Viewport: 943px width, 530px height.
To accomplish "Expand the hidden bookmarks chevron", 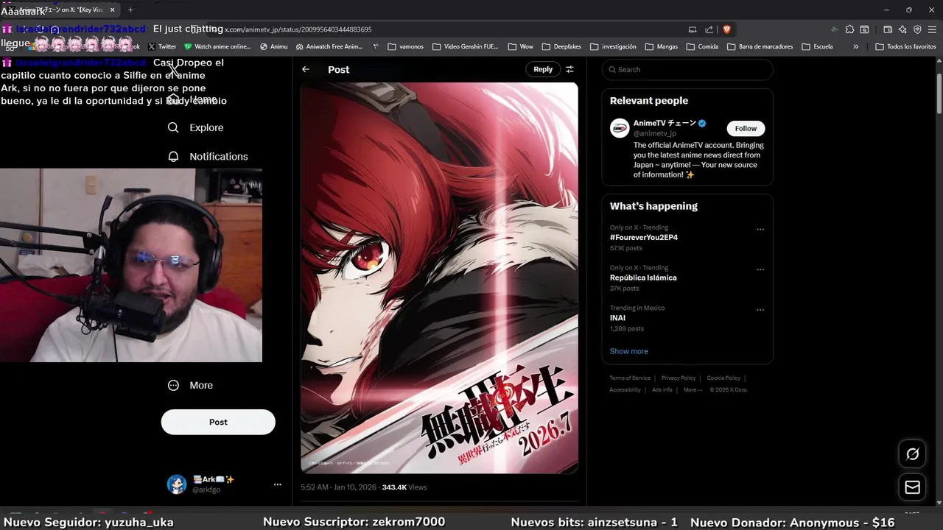I will pos(855,46).
